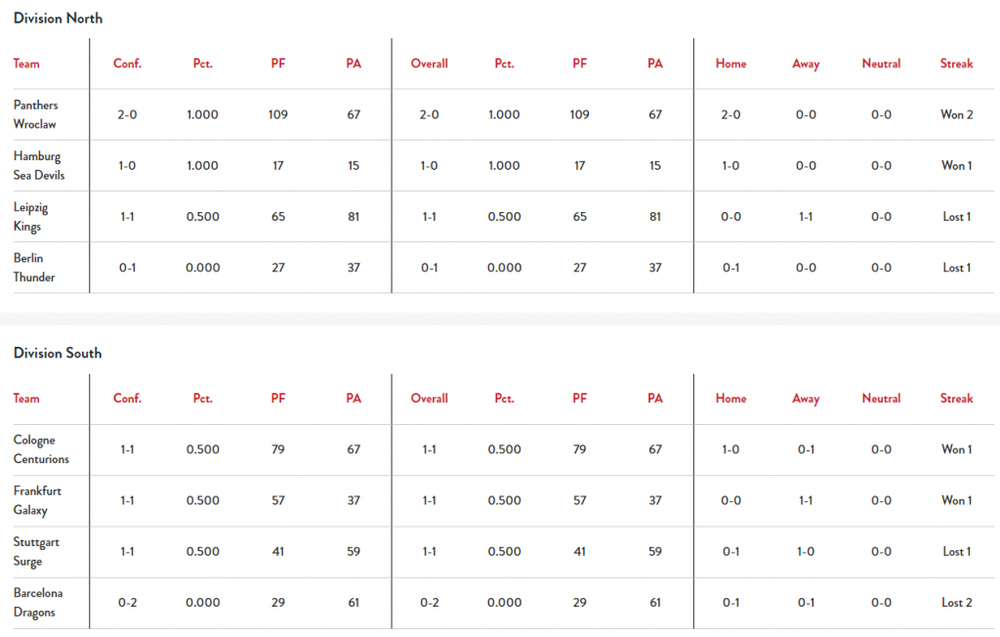Screen dimensions: 1000x637
Task: Click the Neutral header in Division North
Action: (x=881, y=64)
